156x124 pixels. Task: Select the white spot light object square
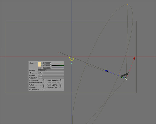(126, 79)
